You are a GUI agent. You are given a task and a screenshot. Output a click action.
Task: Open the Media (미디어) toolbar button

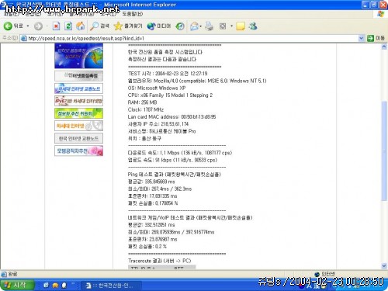point(159,26)
